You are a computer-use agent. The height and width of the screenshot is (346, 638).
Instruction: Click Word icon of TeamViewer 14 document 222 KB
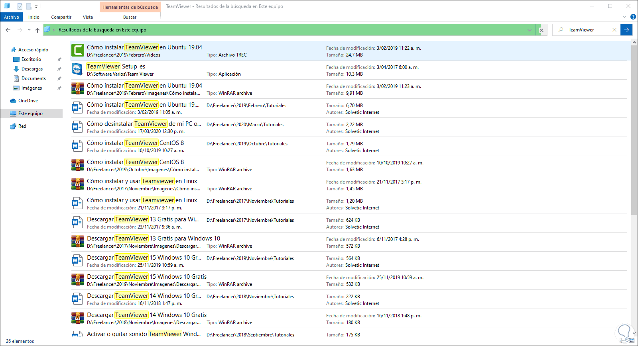pyautogui.click(x=77, y=299)
